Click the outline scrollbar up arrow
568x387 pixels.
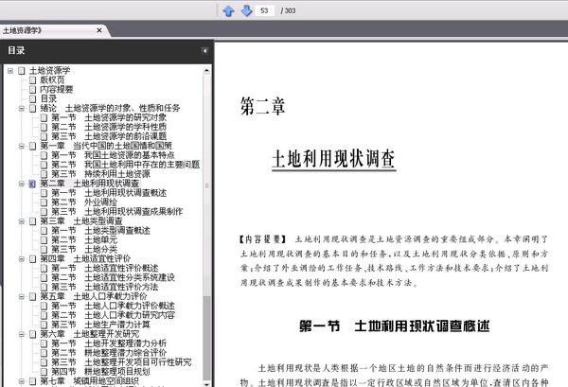coord(206,70)
